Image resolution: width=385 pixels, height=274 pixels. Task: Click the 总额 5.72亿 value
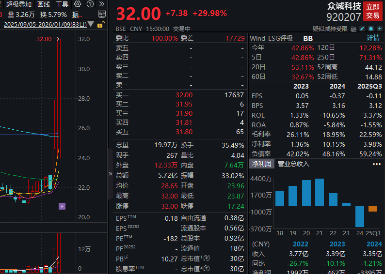pyautogui.click(x=168, y=175)
